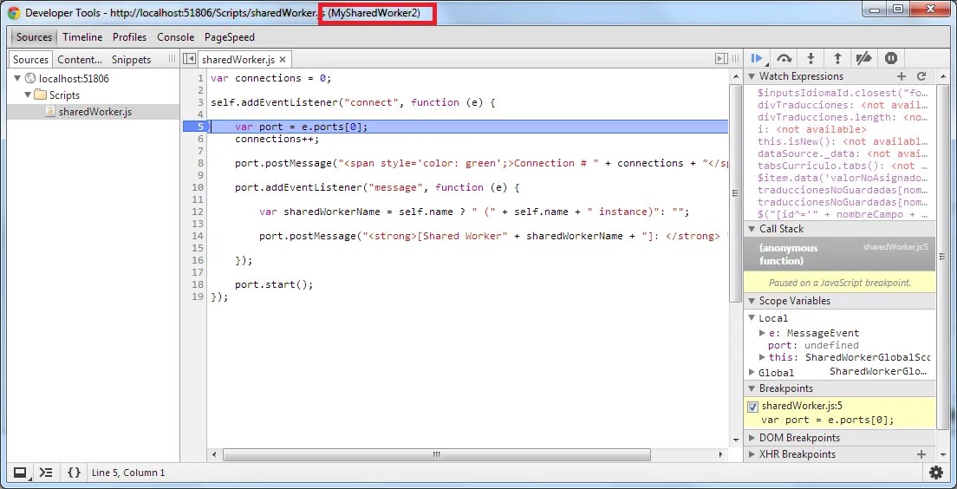Pretty print the source with braces icon

[74, 472]
